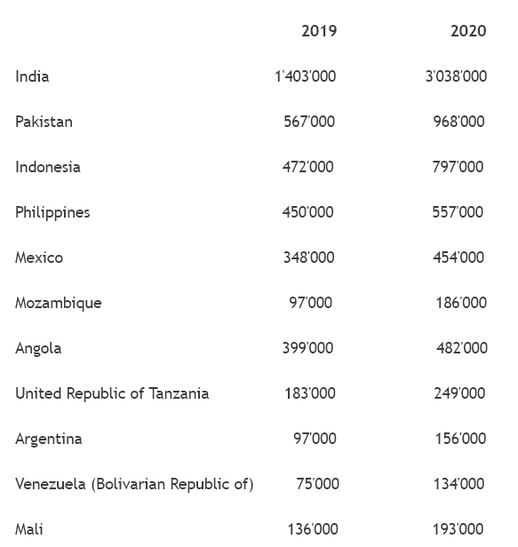518x547 pixels.
Task: Select the Pakistan row label
Action: [x=44, y=122]
